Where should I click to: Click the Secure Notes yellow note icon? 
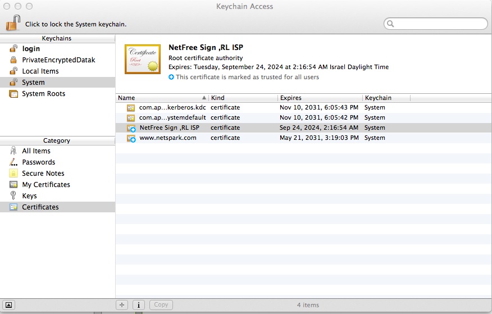tap(13, 173)
